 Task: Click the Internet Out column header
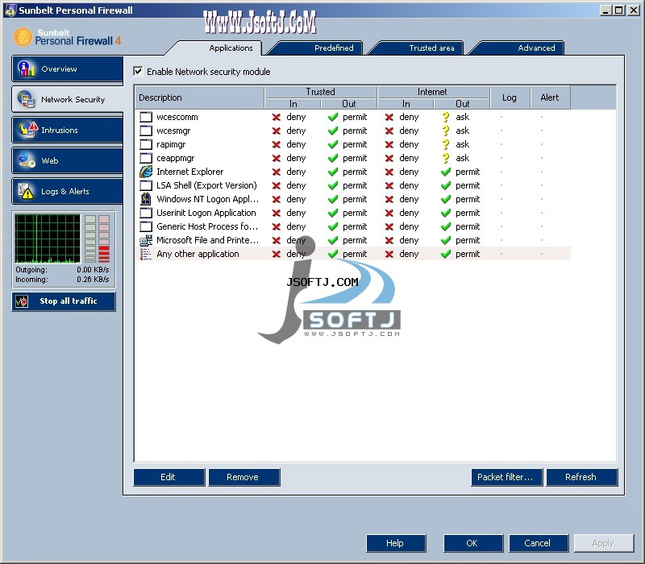[462, 104]
